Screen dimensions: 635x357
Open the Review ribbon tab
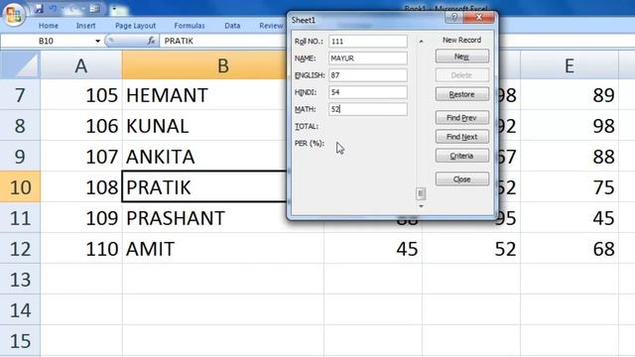[271, 26]
